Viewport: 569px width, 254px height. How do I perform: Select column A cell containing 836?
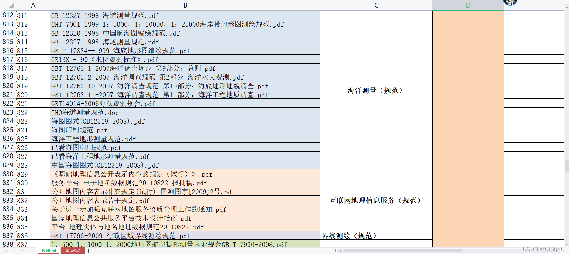(33, 235)
